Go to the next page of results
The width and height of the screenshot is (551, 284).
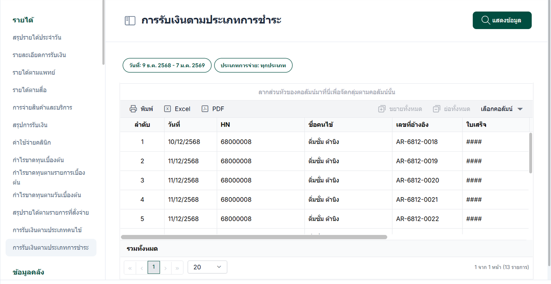click(x=166, y=268)
